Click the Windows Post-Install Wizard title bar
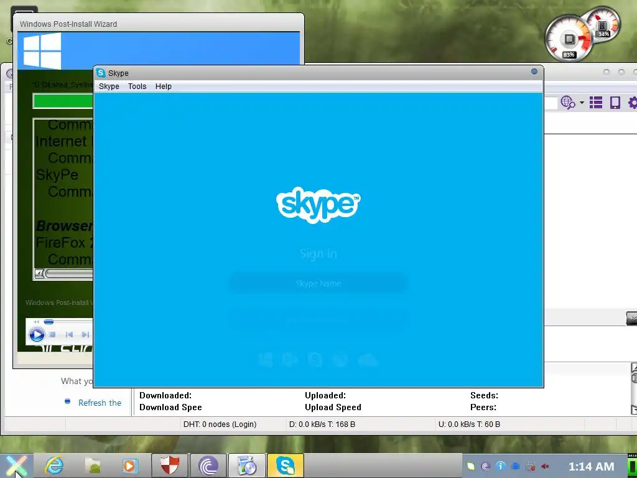 click(x=159, y=24)
